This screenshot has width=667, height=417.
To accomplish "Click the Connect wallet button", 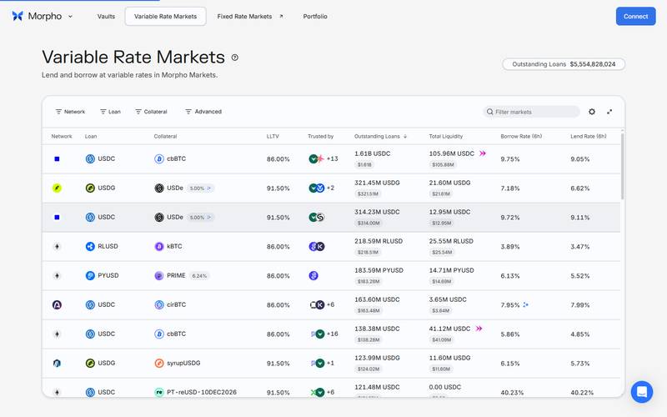I will 635,16.
